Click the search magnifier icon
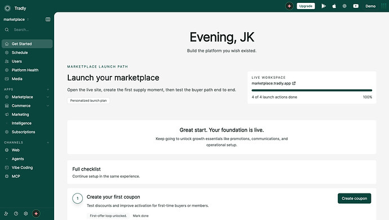389x220 pixels. pos(7,29)
